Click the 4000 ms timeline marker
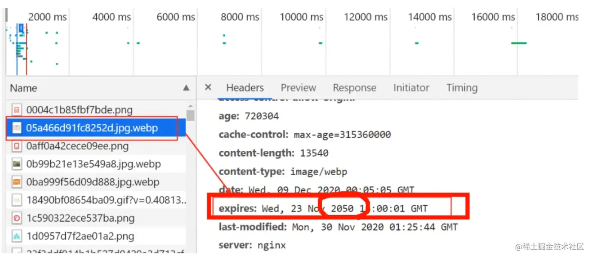The image size is (592, 259). [x=111, y=17]
